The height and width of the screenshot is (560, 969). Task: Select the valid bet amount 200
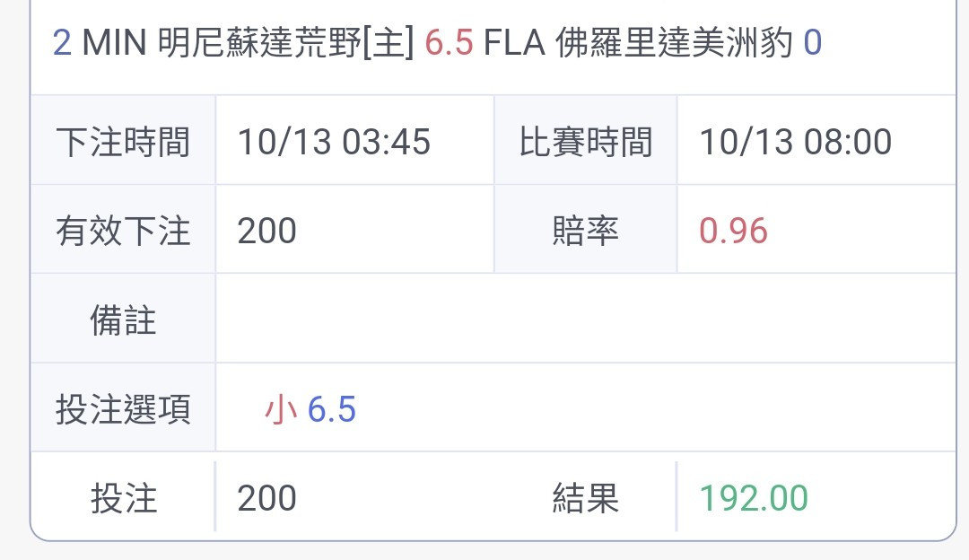[x=267, y=231]
